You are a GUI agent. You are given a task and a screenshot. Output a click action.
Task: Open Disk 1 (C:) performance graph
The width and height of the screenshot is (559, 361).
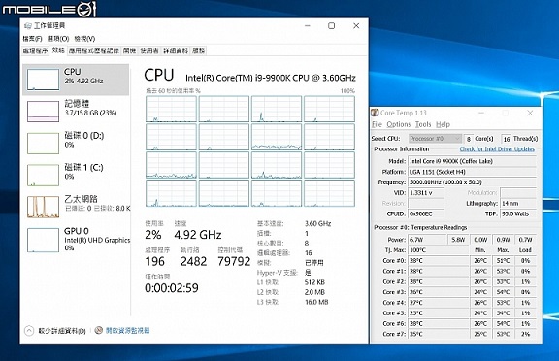[x=43, y=175]
